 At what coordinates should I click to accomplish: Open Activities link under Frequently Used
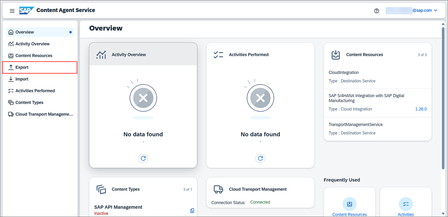click(x=406, y=215)
